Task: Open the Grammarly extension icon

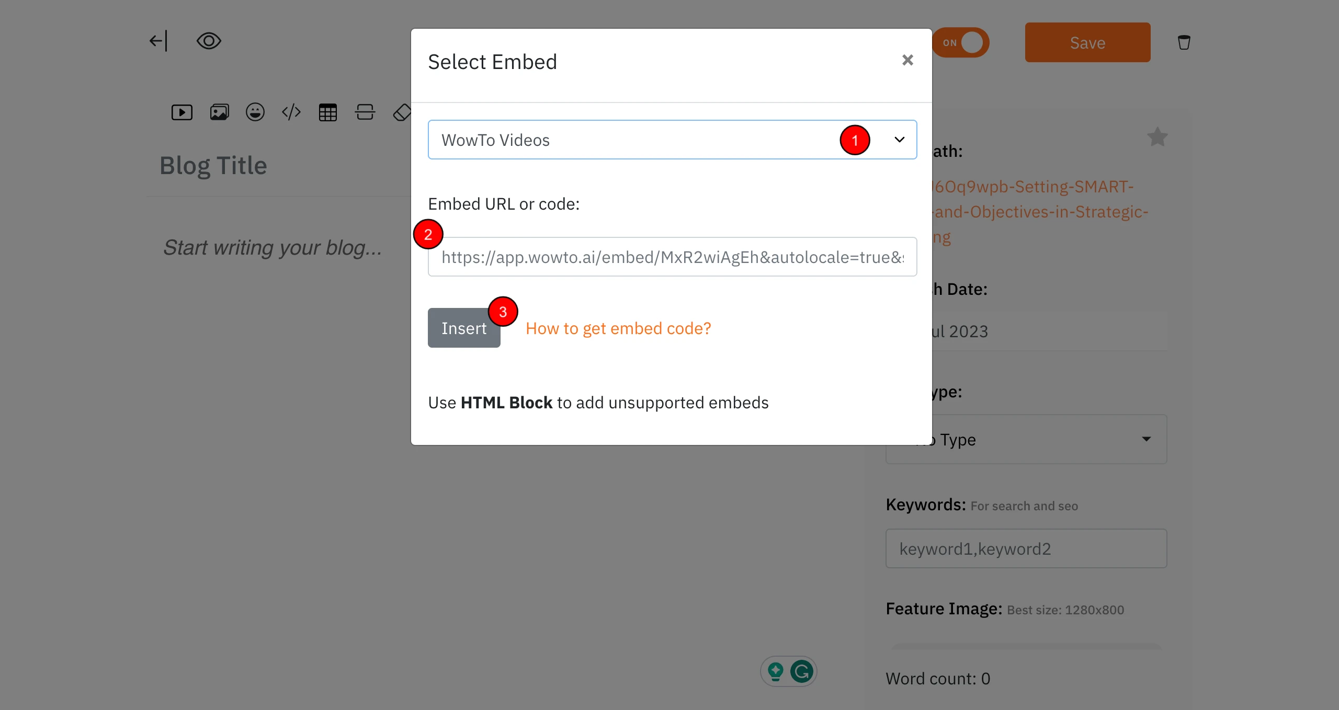Action: pyautogui.click(x=801, y=671)
